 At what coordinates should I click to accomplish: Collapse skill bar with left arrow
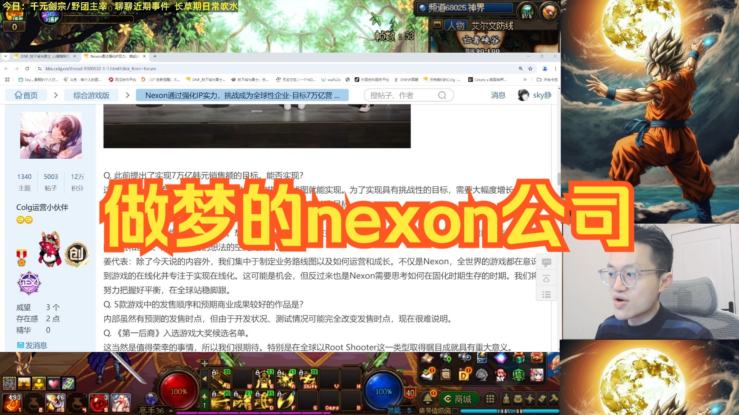coord(205,379)
